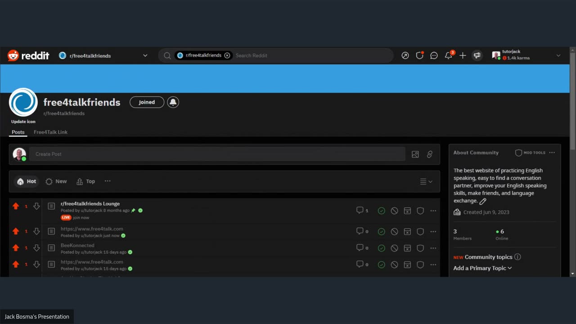
Task: Open About Community more options menu
Action: 552,153
